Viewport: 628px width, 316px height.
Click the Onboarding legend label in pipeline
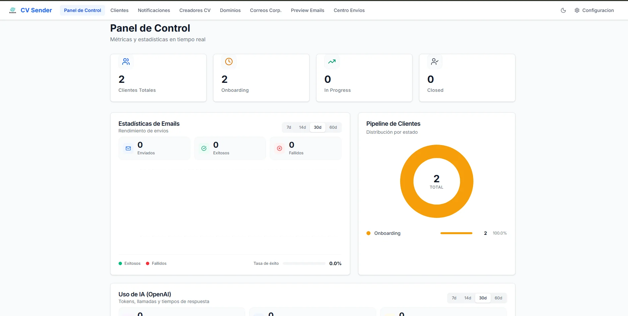pos(387,233)
